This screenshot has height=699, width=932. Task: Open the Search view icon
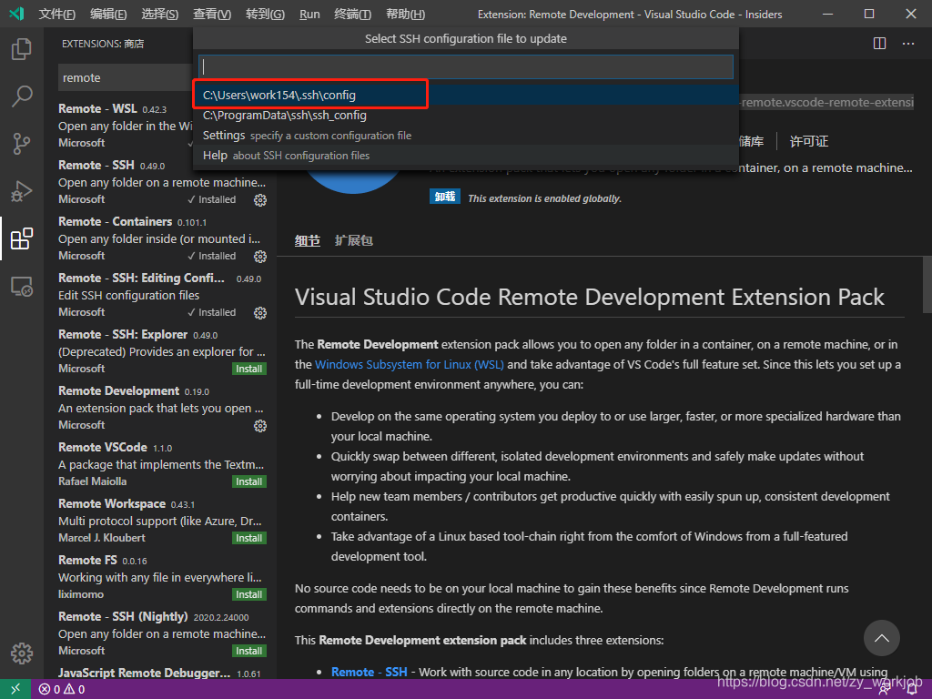pyautogui.click(x=22, y=96)
